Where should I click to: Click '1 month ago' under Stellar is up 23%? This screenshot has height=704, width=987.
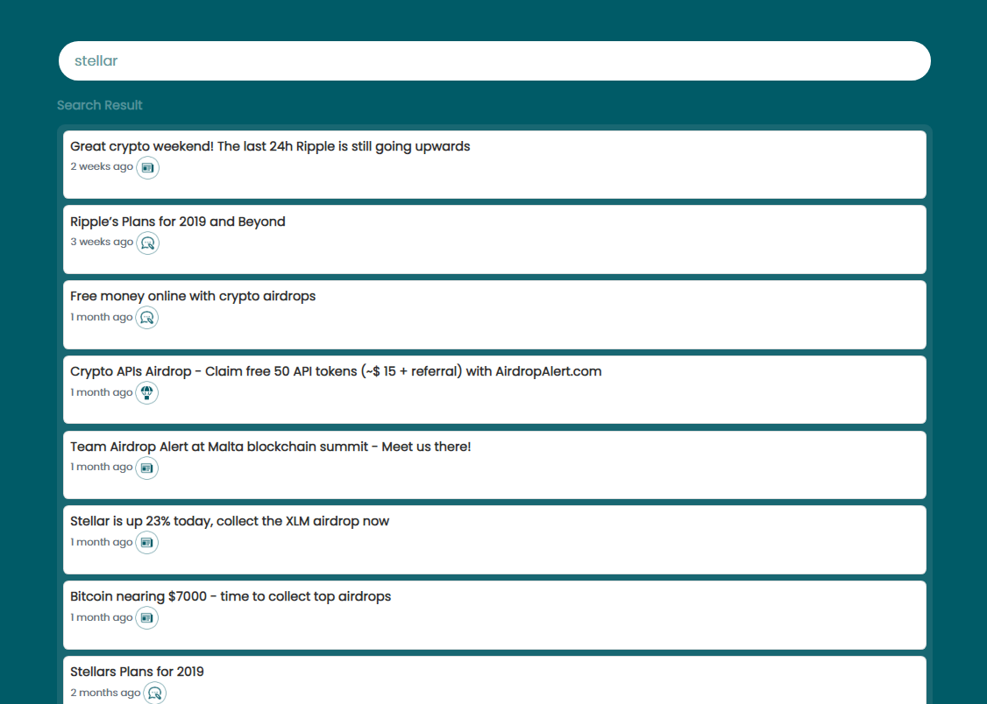pyautogui.click(x=102, y=542)
